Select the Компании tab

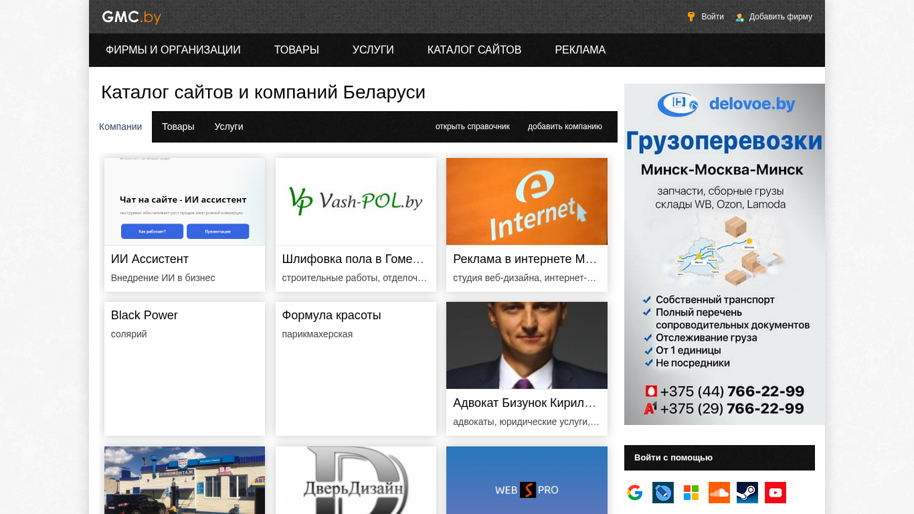pos(120,126)
